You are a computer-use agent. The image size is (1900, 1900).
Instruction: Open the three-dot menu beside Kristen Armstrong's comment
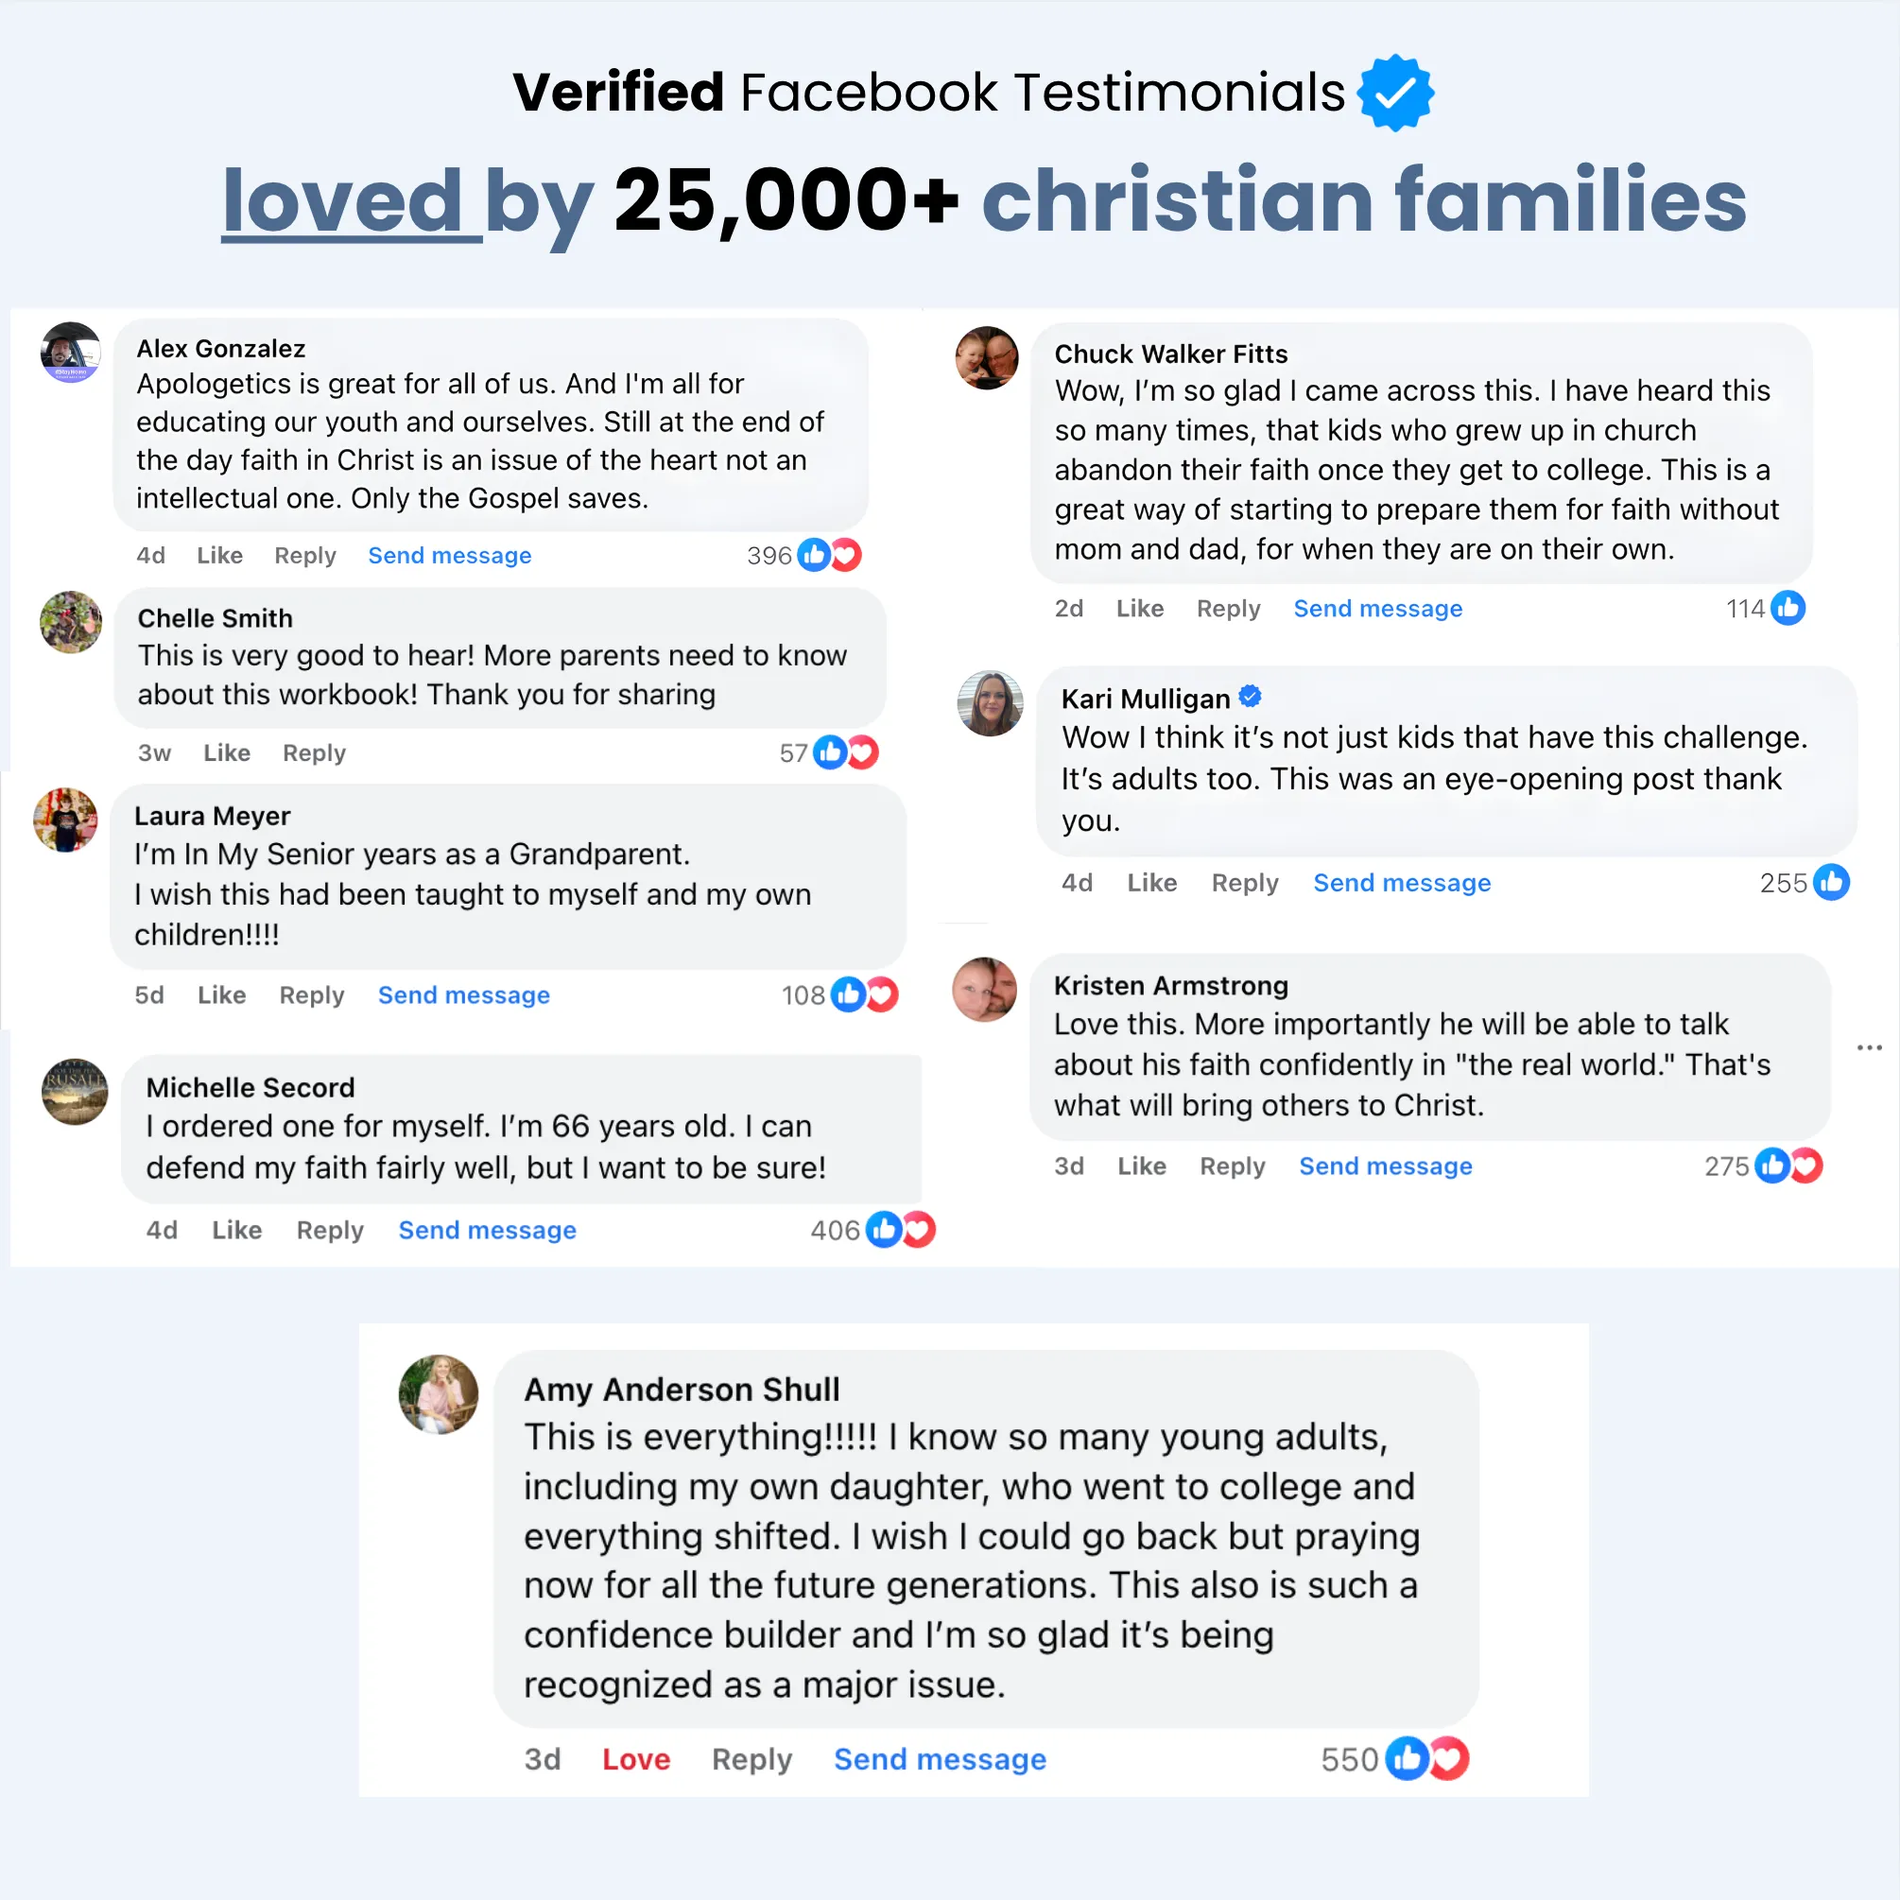tap(1869, 1048)
